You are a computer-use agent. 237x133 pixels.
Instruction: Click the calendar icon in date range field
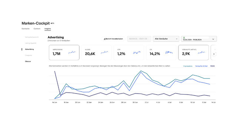point(184,38)
